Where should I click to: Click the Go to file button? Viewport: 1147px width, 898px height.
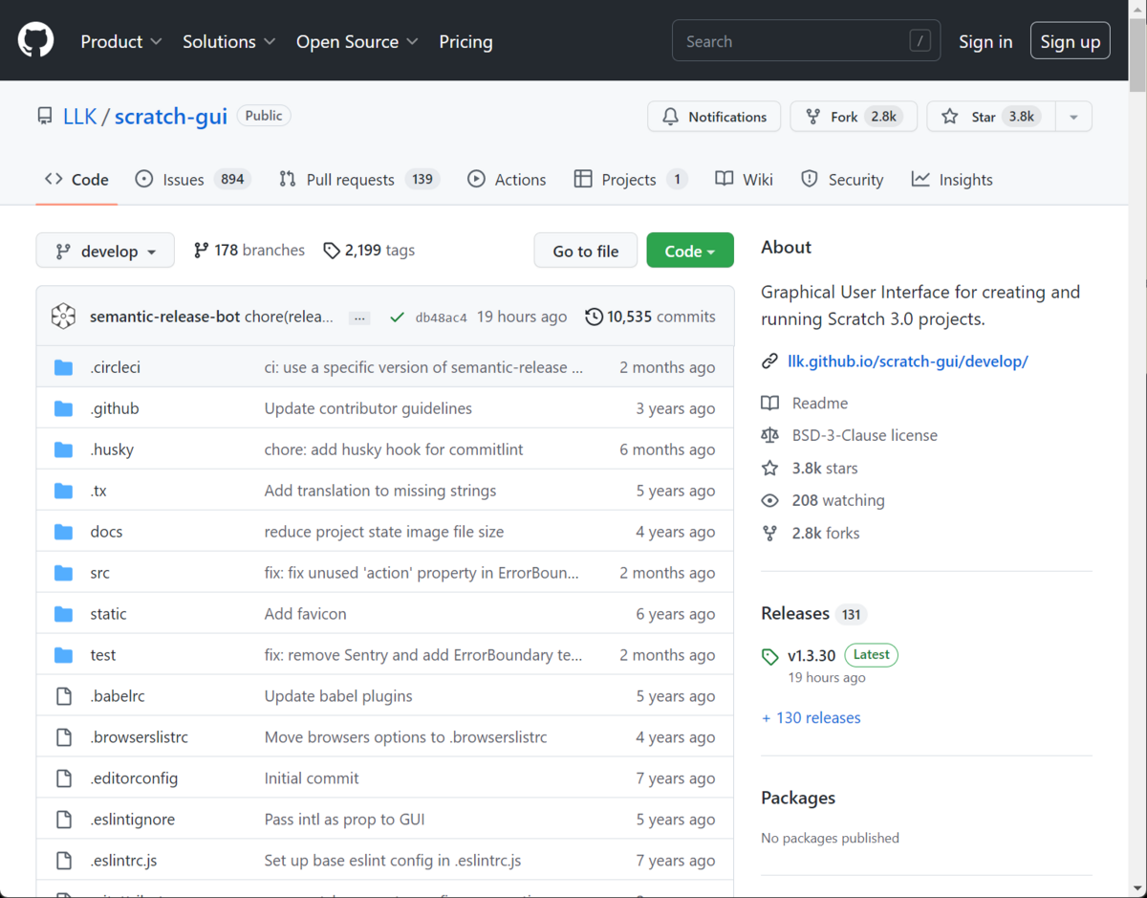(x=586, y=251)
